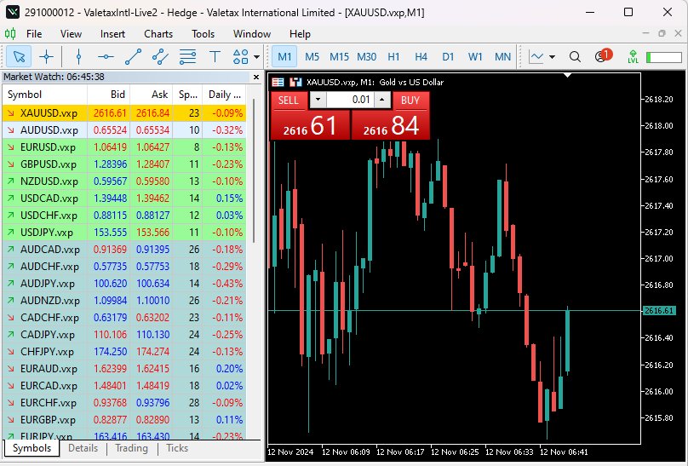Switch to the Symbols tab
The width and height of the screenshot is (688, 466).
[32, 448]
